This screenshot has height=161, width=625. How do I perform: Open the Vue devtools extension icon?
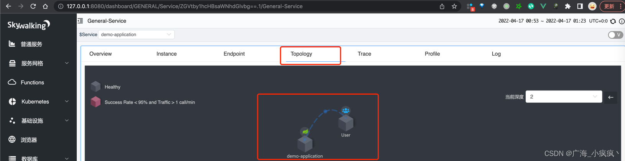click(x=543, y=6)
